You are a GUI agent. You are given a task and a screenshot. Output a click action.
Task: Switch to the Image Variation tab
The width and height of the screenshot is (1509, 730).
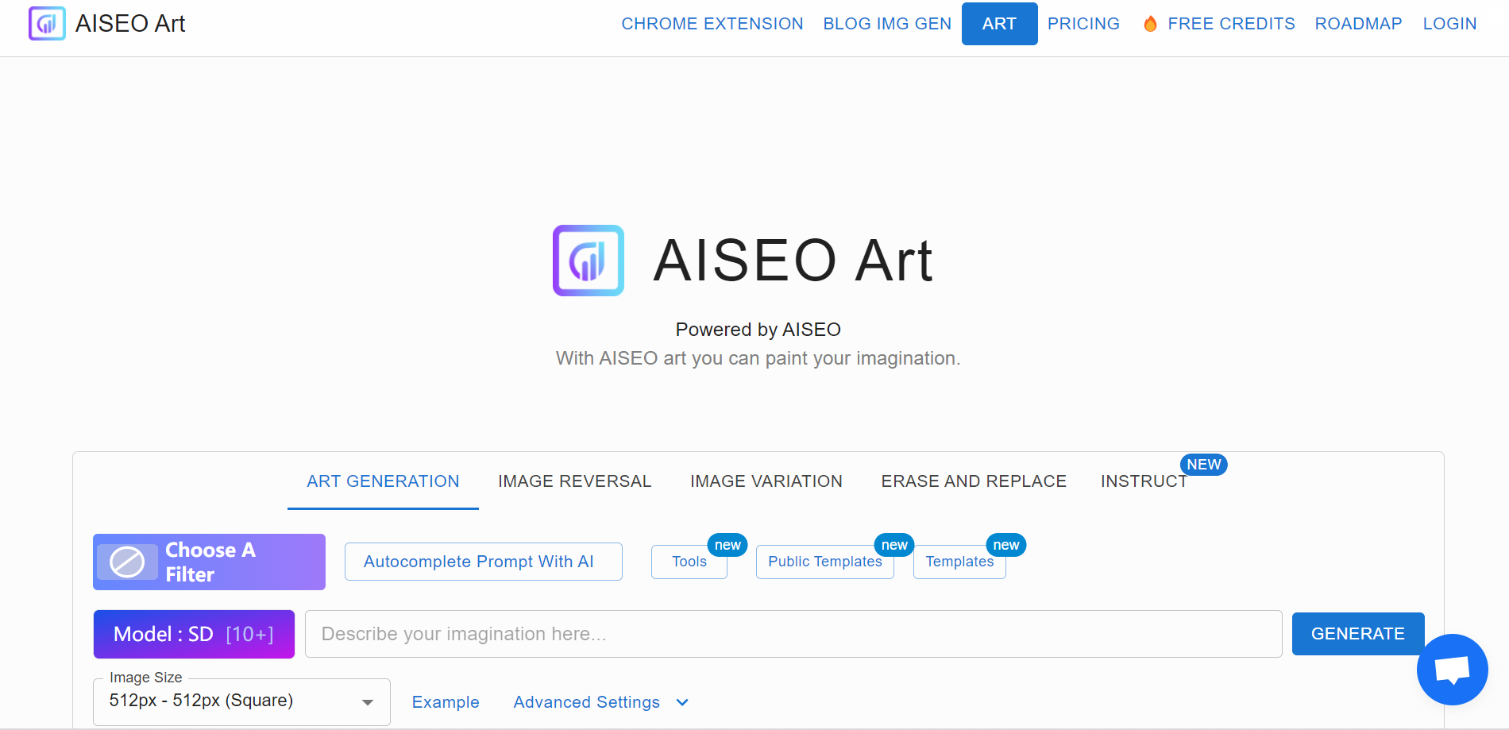[766, 481]
